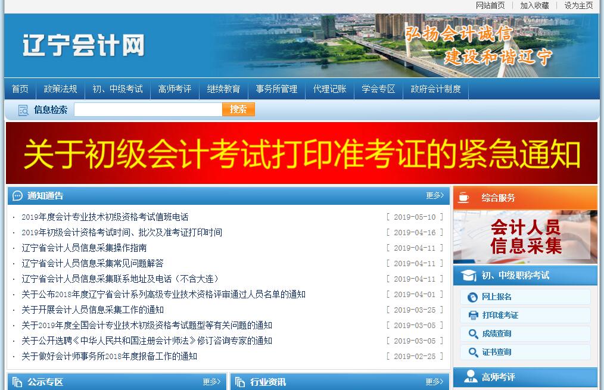Click the orange 搜索 button
This screenshot has width=604, height=390.
point(238,110)
